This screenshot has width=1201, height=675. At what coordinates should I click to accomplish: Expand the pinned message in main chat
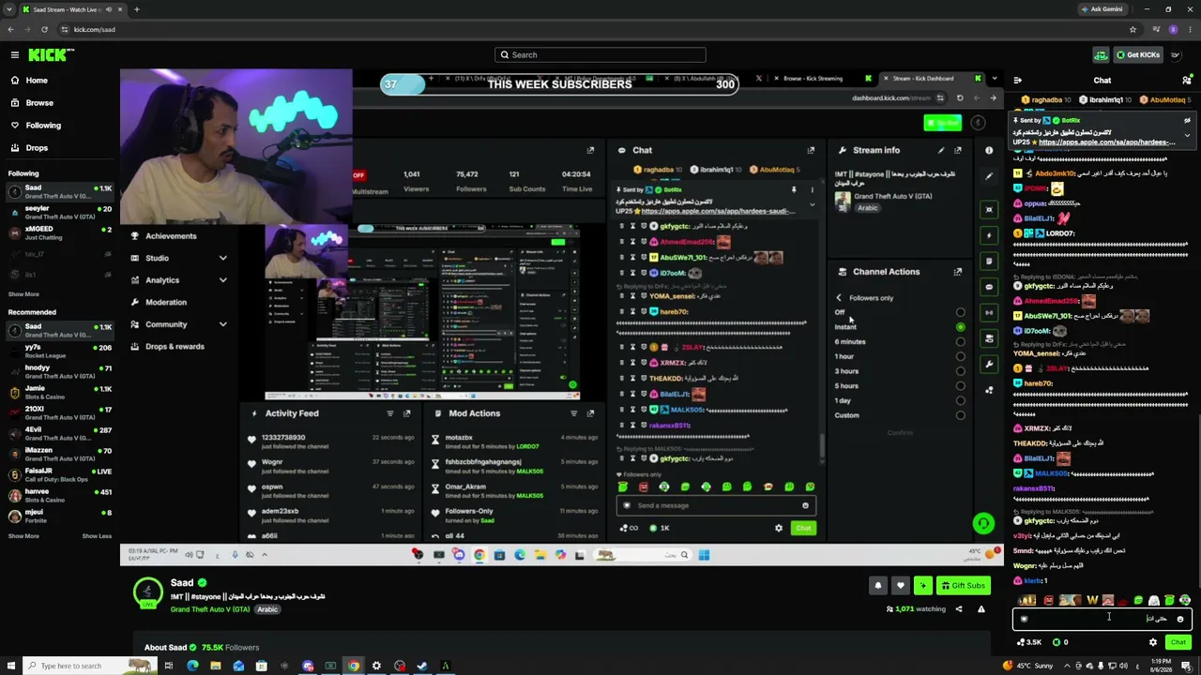tap(1187, 136)
